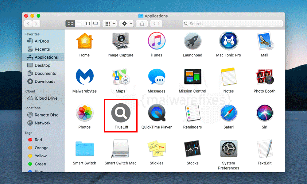The height and width of the screenshot is (184, 307).
Task: Select Applications in the sidebar
Action: pyautogui.click(x=43, y=57)
